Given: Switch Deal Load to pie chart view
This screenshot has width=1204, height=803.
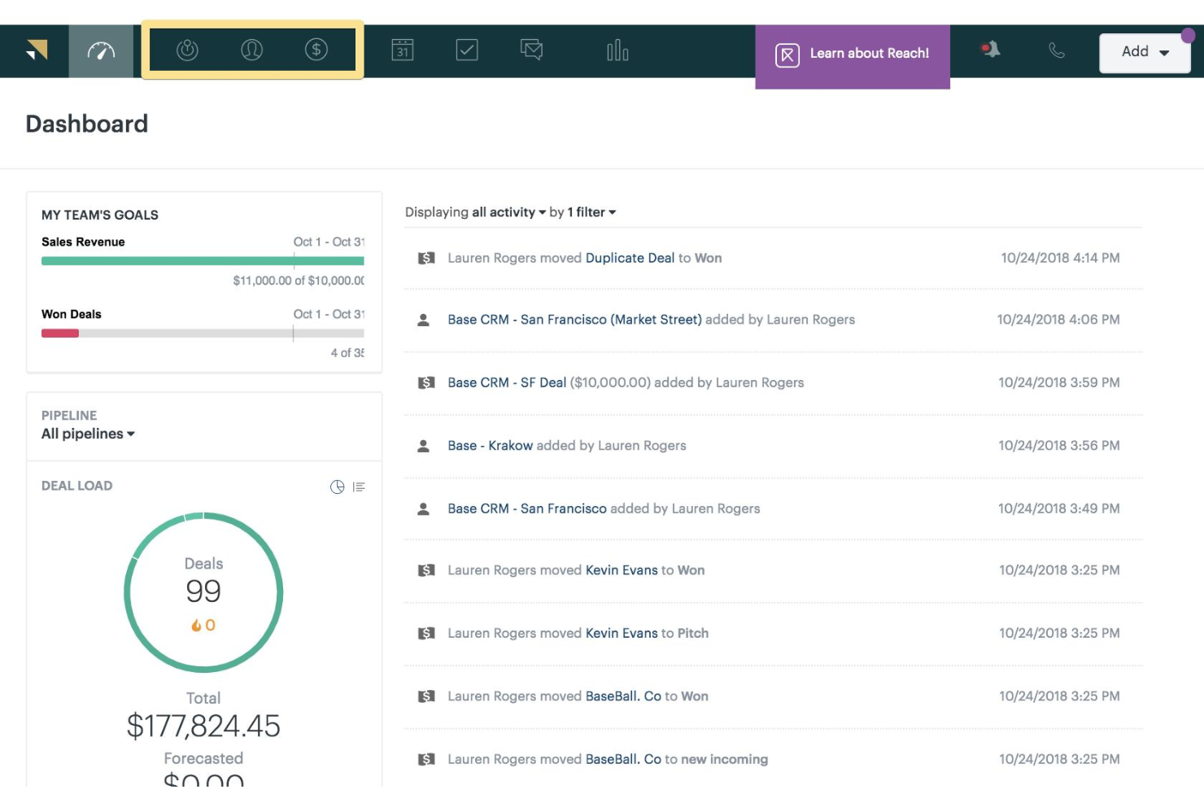Looking at the screenshot, I should (338, 487).
